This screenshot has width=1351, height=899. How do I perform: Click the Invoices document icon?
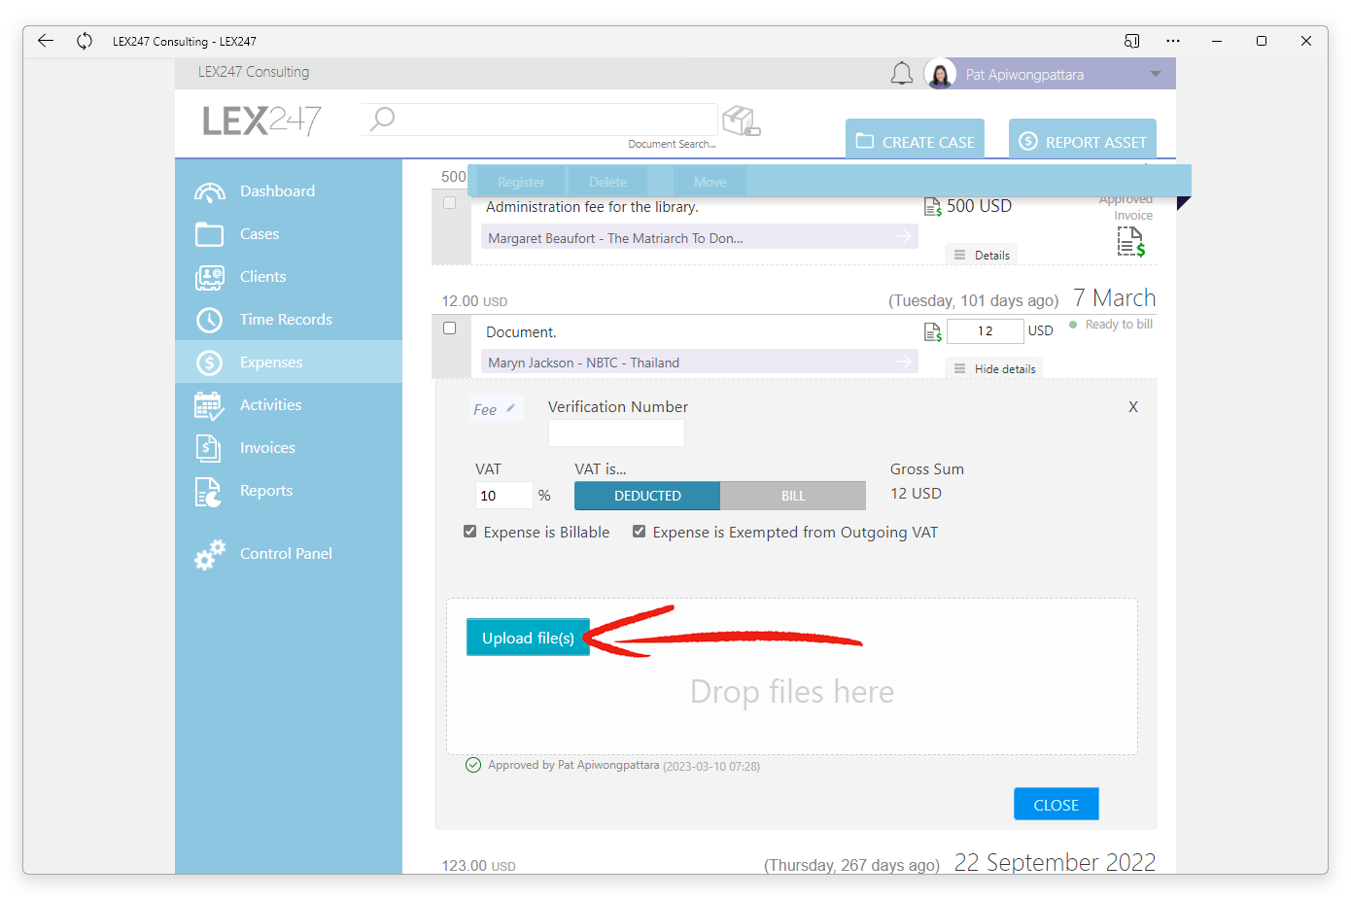click(209, 448)
